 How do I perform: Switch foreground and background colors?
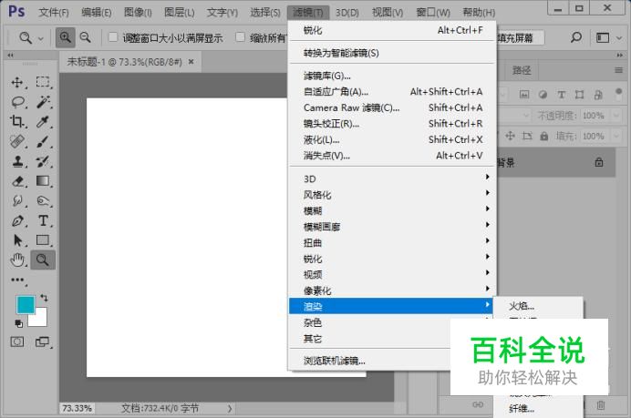pyautogui.click(x=44, y=298)
